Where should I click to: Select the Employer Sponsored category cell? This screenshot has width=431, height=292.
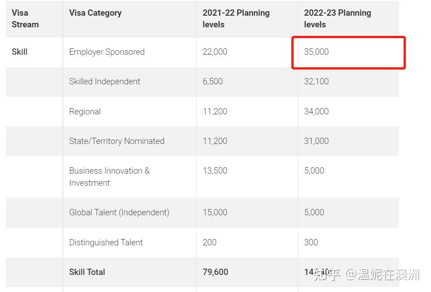(107, 52)
